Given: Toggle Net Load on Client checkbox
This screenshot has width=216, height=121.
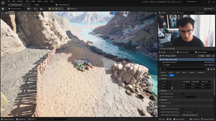Looking at the screenshot, I should tap(183, 103).
